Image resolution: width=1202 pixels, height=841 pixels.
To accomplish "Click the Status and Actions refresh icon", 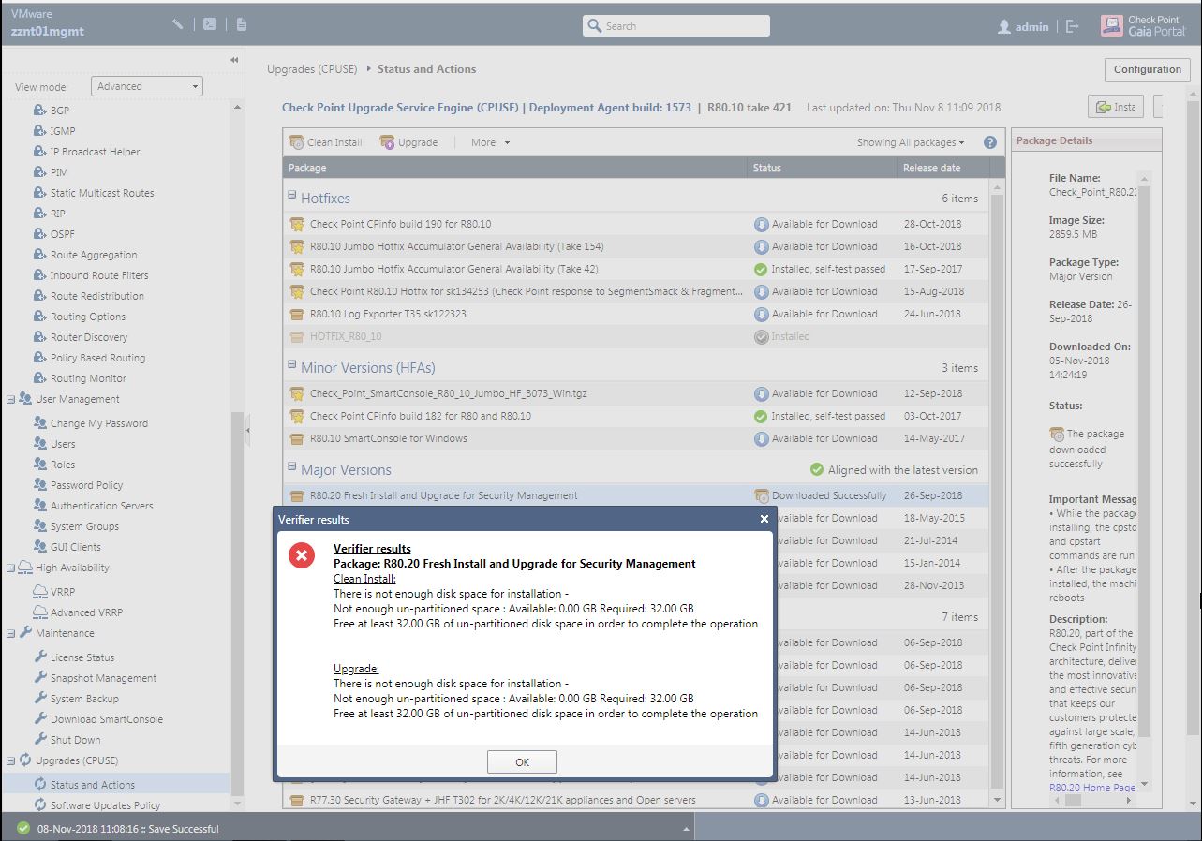I will 40,785.
